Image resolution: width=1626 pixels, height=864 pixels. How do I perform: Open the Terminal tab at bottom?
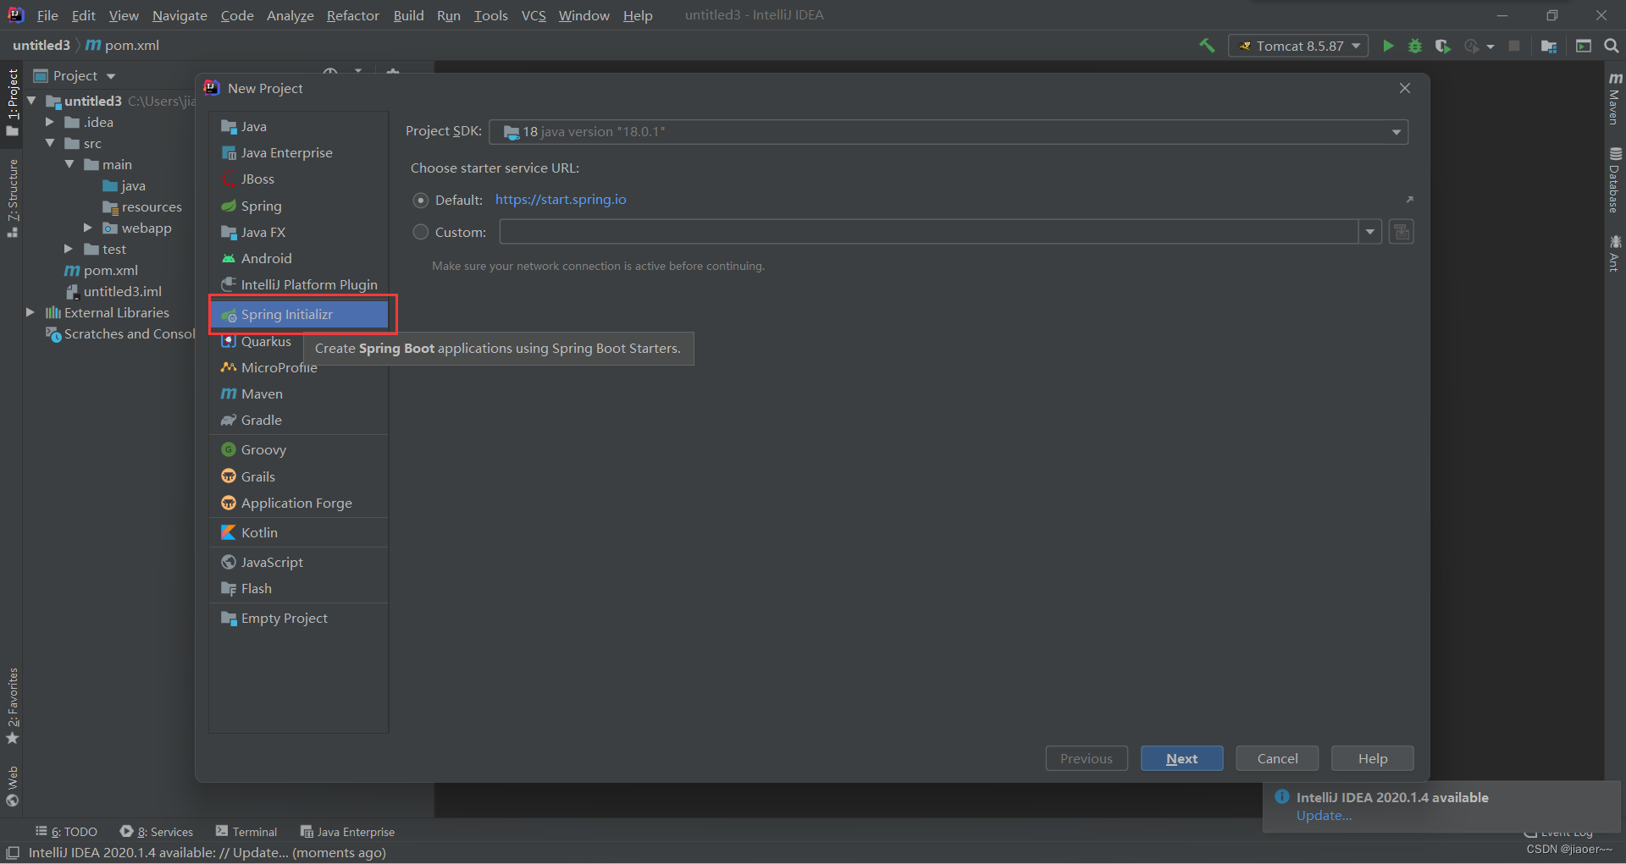[x=246, y=832]
